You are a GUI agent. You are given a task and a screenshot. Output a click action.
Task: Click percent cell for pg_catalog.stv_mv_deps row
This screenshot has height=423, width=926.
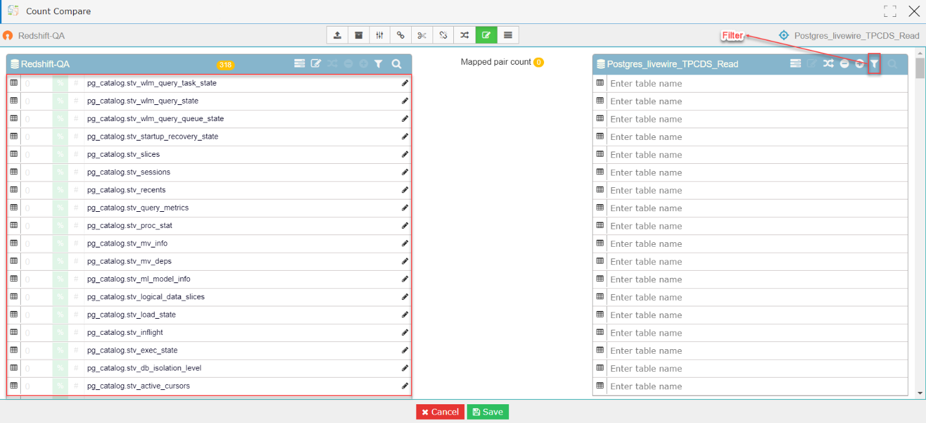[x=60, y=261]
